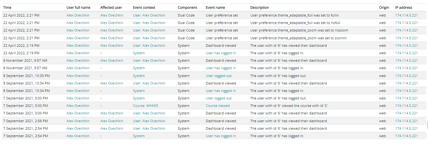Open the Course: WHMIS event context link
The image size is (428, 144).
pos(145,106)
